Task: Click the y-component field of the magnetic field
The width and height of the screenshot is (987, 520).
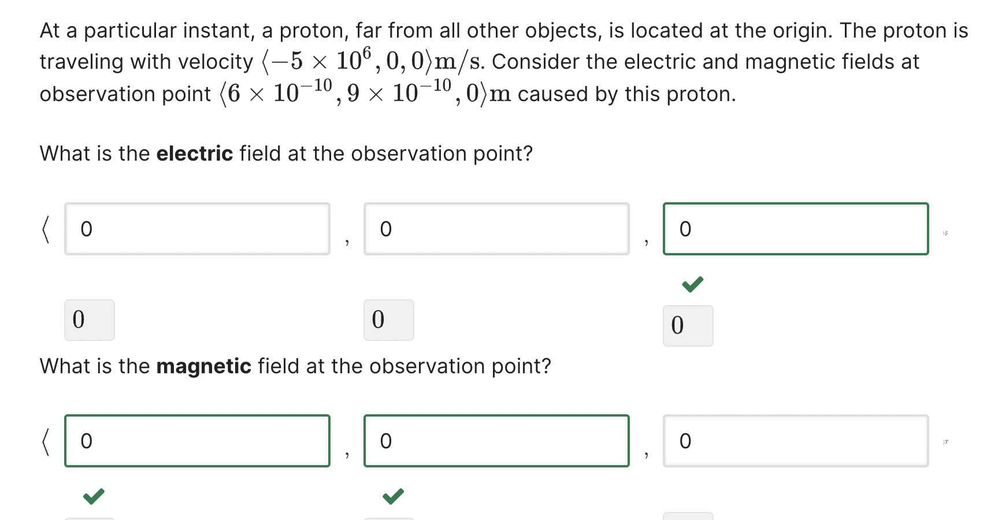Action: (x=496, y=441)
